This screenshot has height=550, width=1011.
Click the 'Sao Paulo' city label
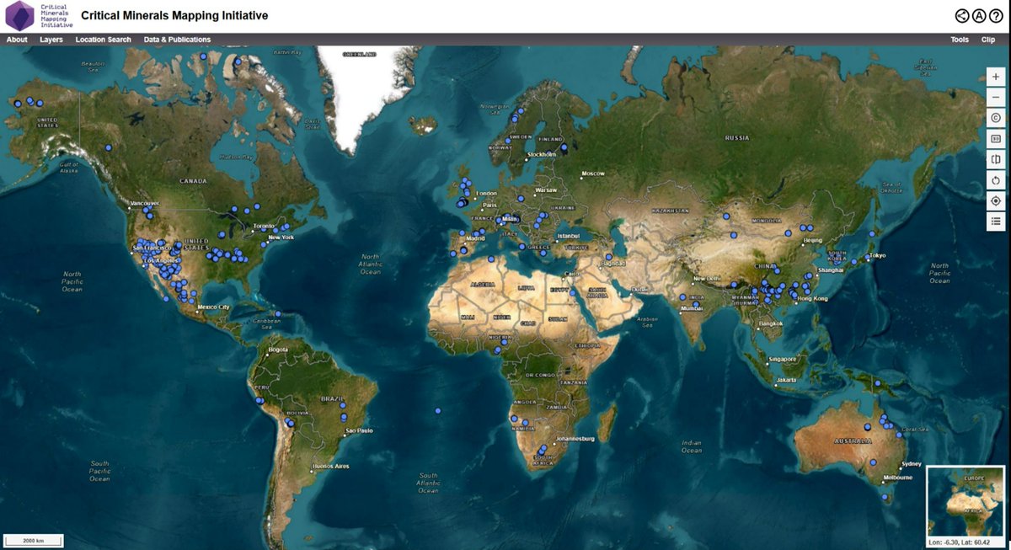click(360, 430)
